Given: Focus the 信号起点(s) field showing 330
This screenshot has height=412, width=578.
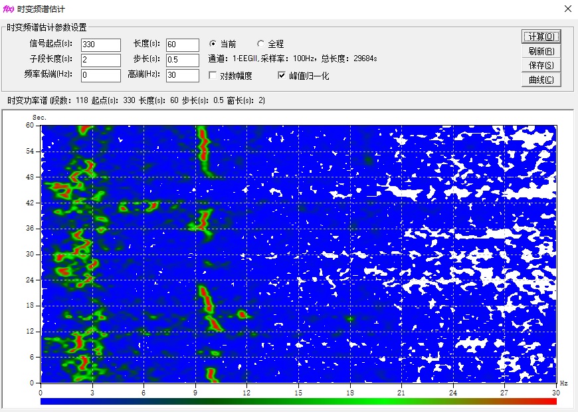Looking at the screenshot, I should pyautogui.click(x=100, y=45).
